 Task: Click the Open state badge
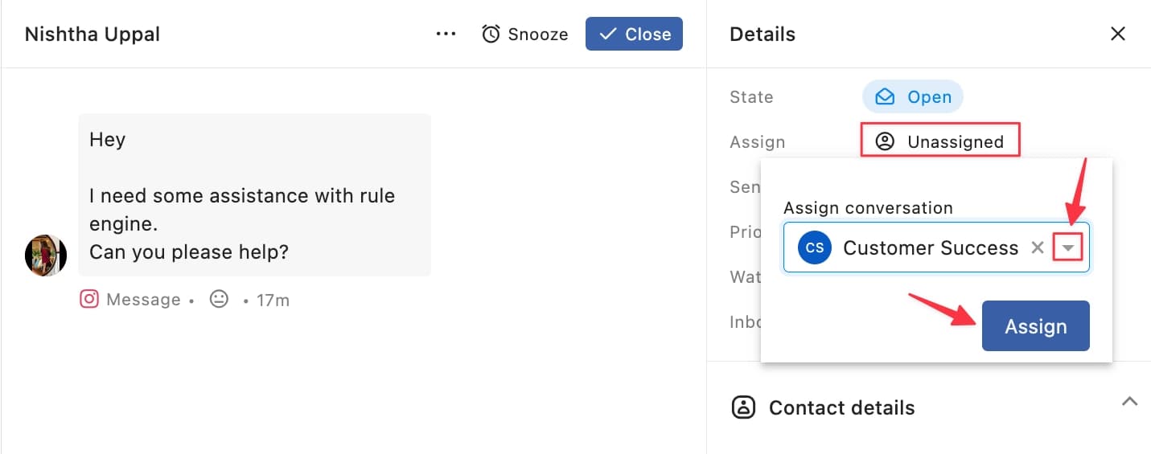913,97
